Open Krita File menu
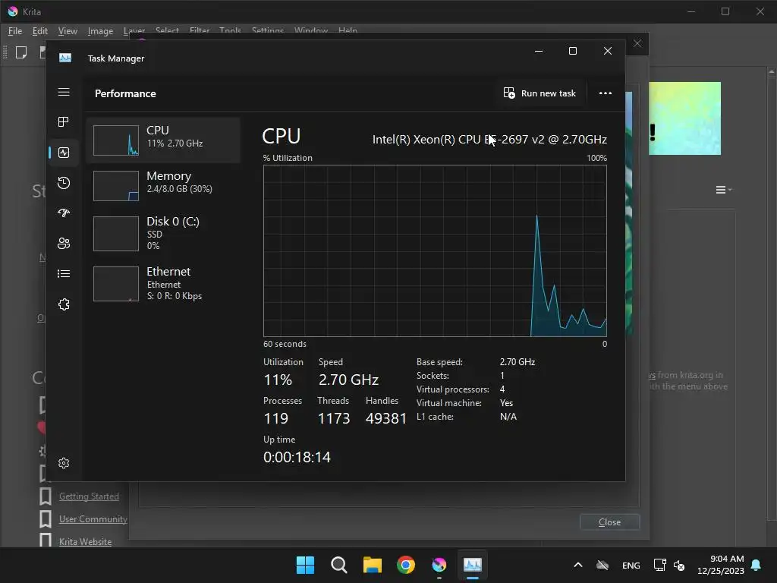Viewport: 777px width, 583px height. coord(15,30)
